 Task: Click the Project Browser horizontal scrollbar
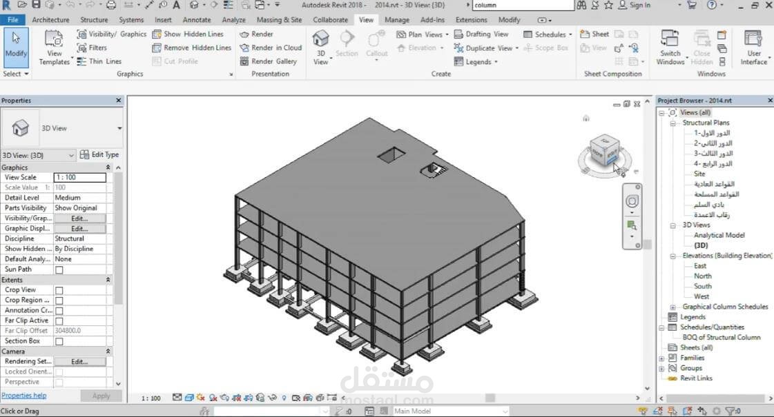pos(715,398)
